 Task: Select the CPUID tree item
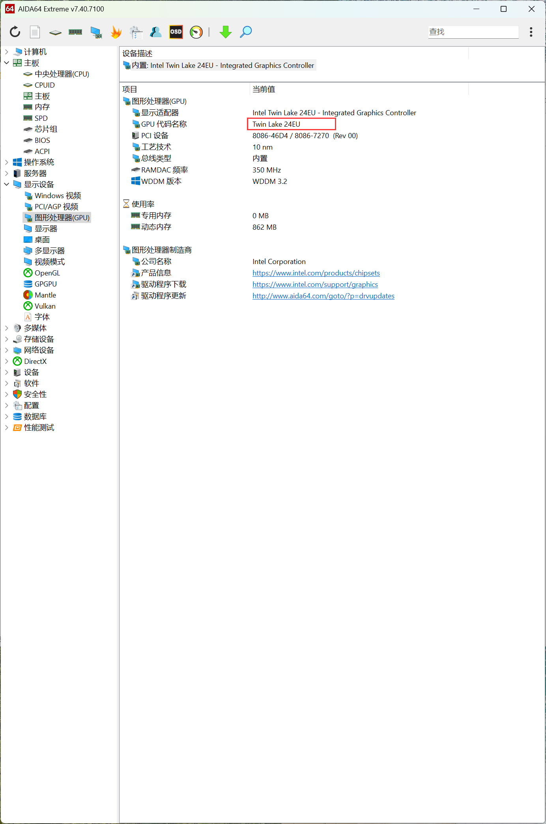(39, 85)
